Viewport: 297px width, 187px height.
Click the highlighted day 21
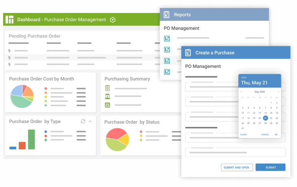[x=265, y=118]
